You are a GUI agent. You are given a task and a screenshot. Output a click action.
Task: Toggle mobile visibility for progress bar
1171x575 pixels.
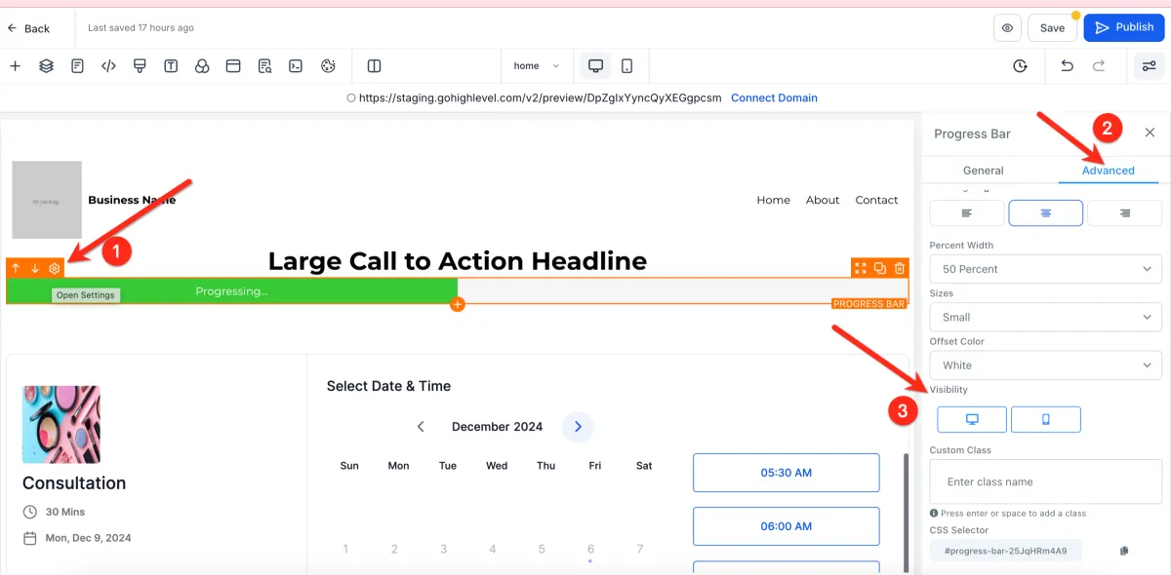1045,419
